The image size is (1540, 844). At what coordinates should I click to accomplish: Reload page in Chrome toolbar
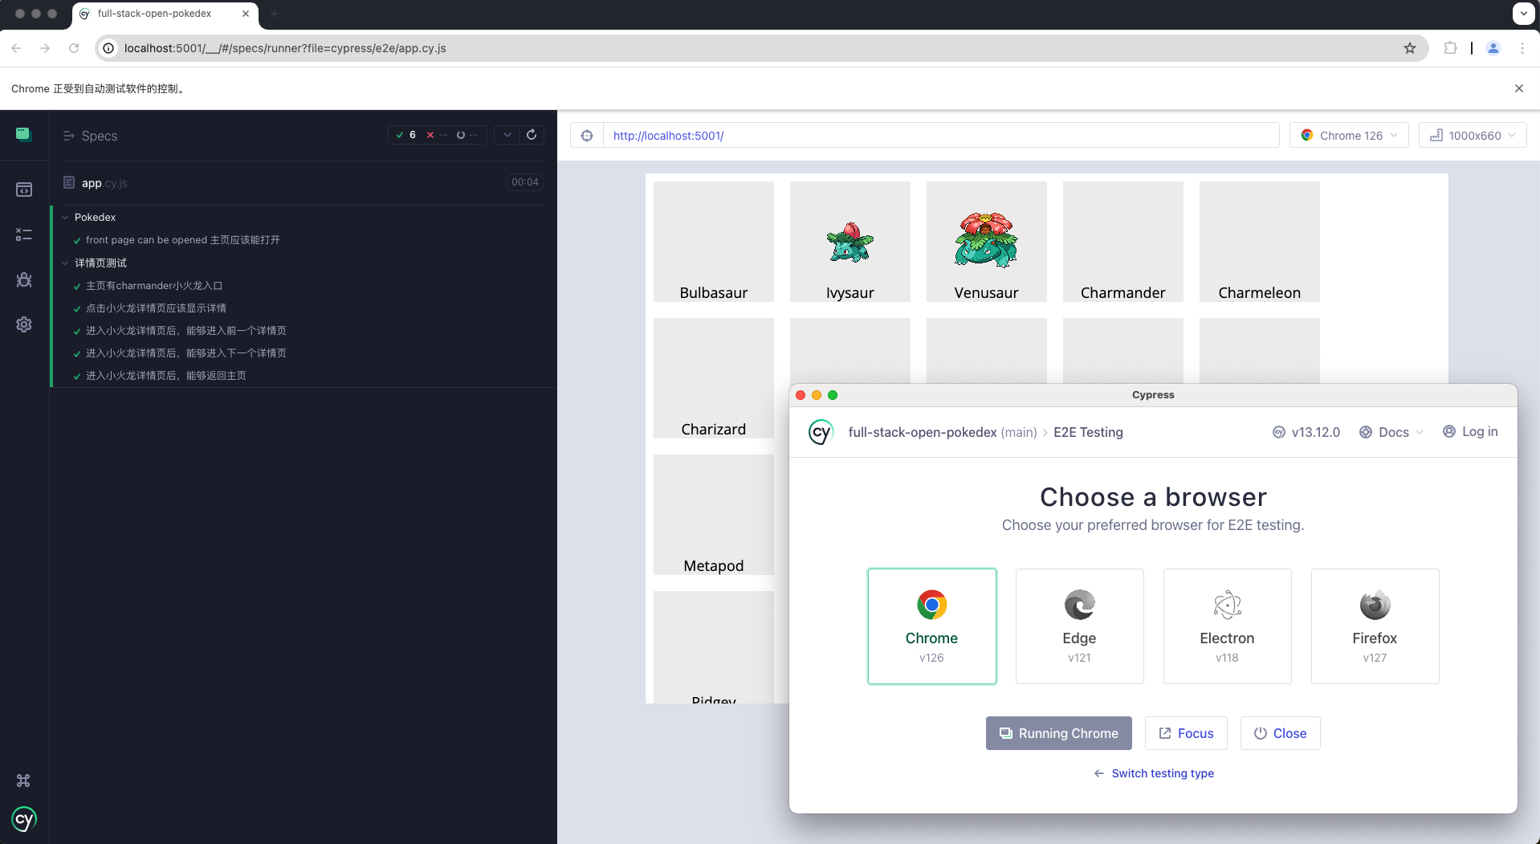[x=74, y=48]
